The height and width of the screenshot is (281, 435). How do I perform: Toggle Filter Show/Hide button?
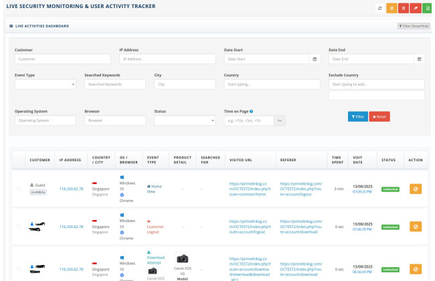[414, 26]
